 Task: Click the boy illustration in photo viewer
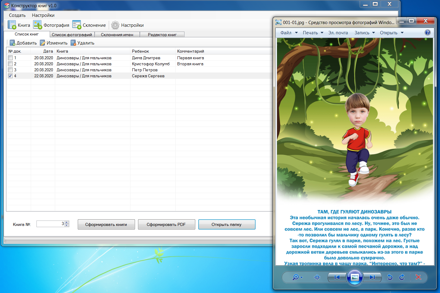click(x=357, y=140)
